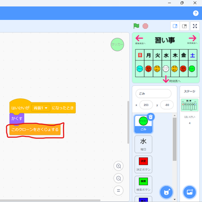Zoom in on the code workspace

pyautogui.click(x=119, y=166)
